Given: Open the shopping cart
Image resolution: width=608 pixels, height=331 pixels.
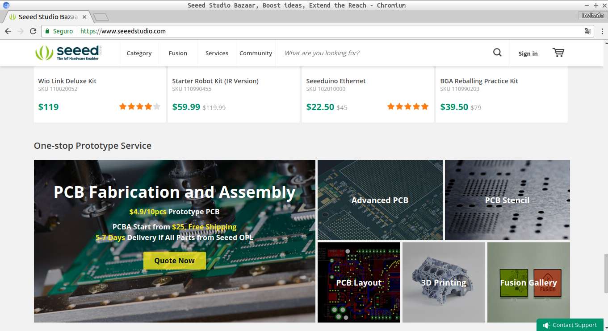Looking at the screenshot, I should (x=558, y=53).
